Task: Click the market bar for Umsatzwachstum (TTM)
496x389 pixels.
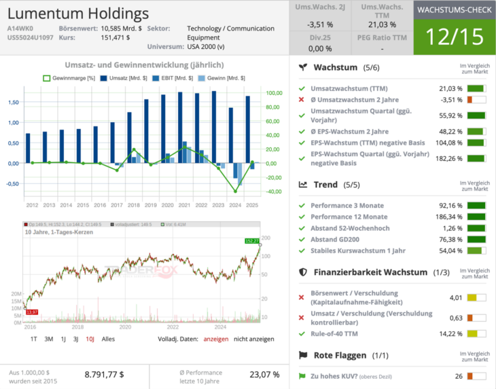Action: tap(477, 88)
